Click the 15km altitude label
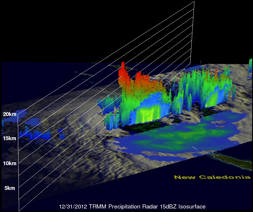The width and height of the screenshot is (253, 212). [x=10, y=138]
